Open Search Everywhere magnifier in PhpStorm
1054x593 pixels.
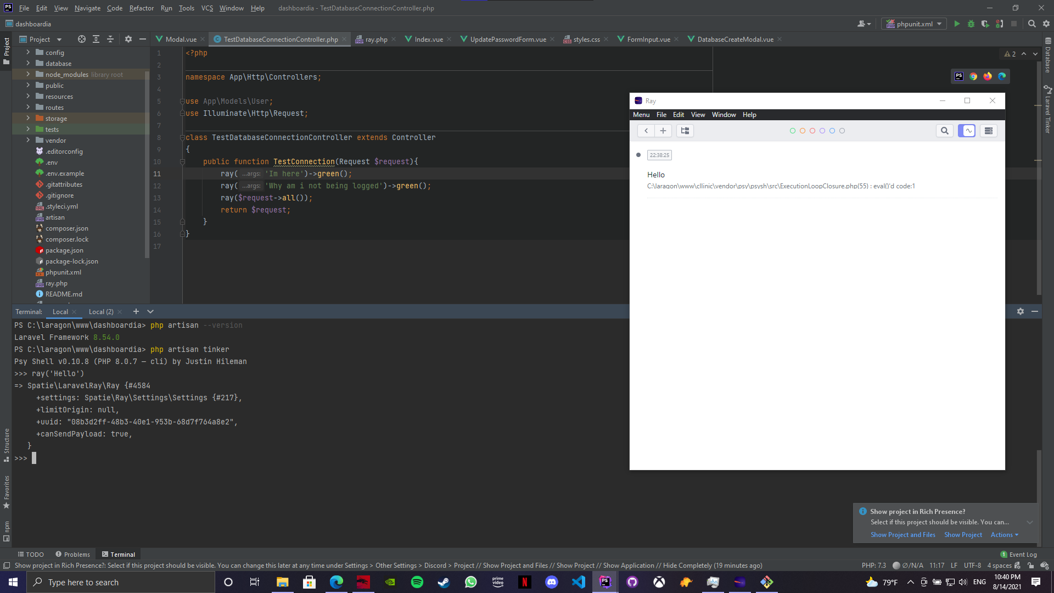click(x=1032, y=24)
